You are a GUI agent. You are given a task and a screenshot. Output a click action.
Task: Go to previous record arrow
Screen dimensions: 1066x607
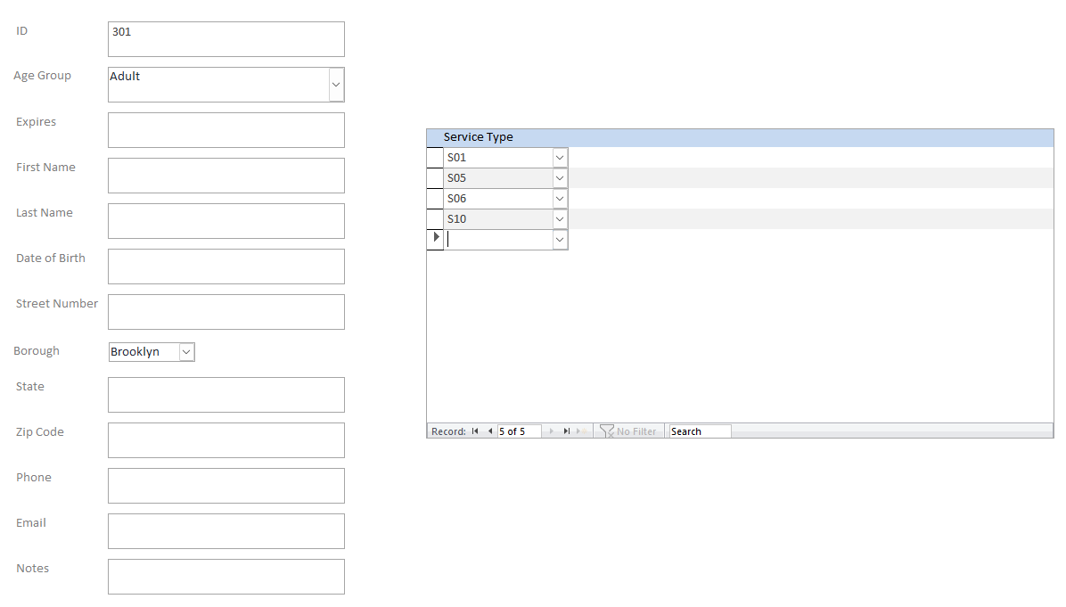pyautogui.click(x=490, y=431)
